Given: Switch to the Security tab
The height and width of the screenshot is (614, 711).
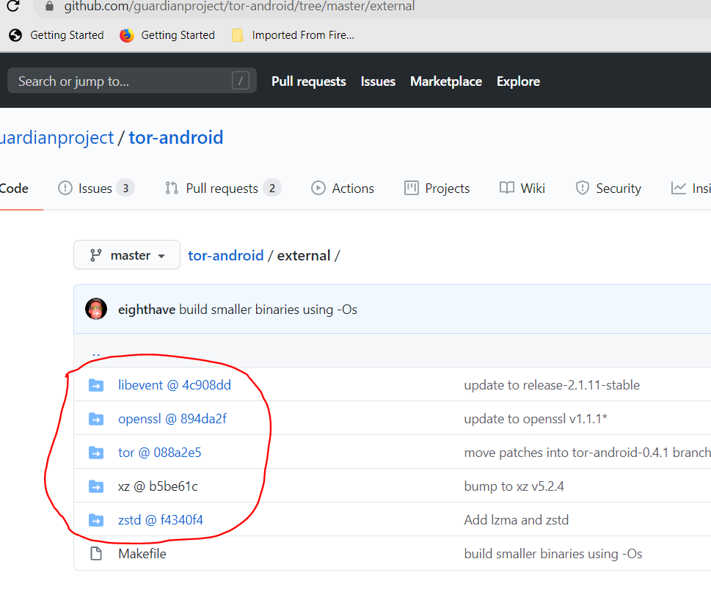Looking at the screenshot, I should [x=608, y=189].
